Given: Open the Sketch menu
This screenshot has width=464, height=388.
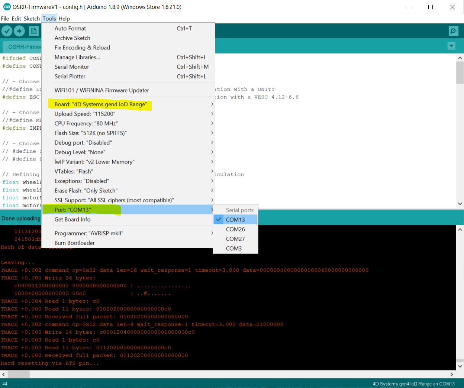Looking at the screenshot, I should coord(32,19).
